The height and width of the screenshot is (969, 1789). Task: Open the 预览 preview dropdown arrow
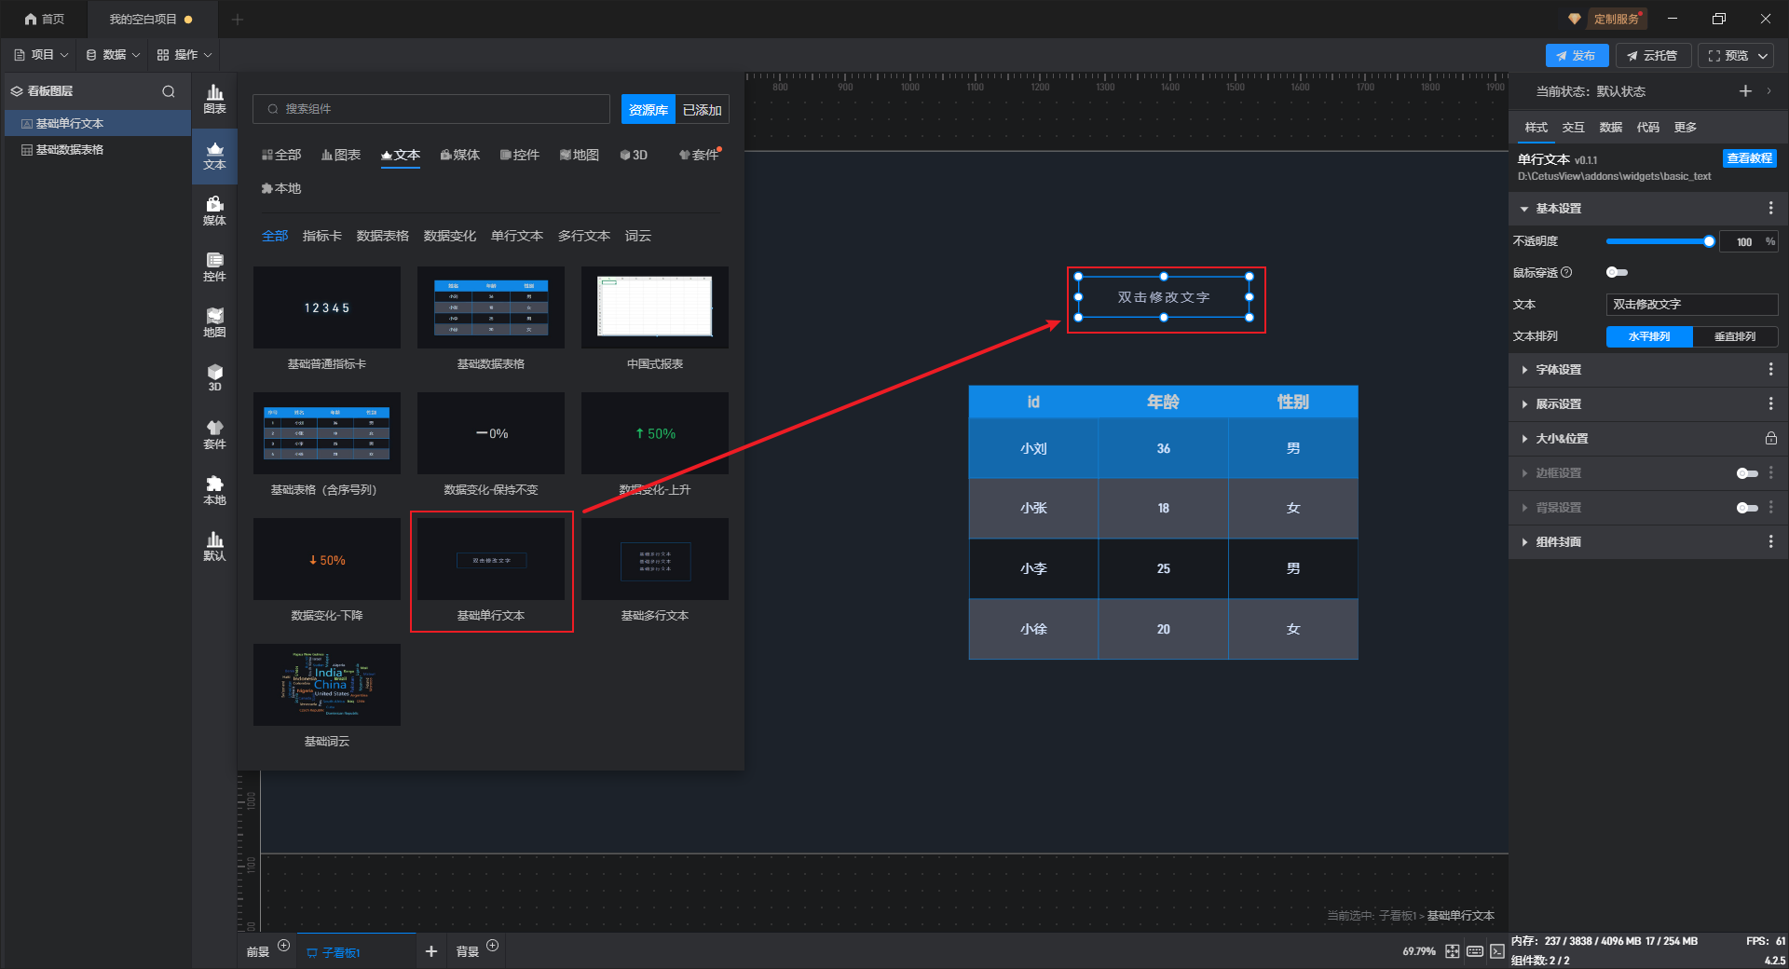(x=1763, y=56)
